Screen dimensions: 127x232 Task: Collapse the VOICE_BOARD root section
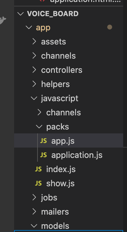click(21, 14)
